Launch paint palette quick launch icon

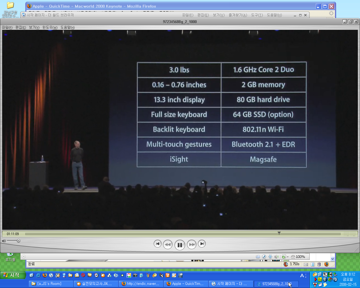[x=155, y=275]
